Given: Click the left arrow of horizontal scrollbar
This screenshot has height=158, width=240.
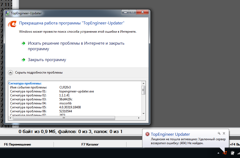Looking at the screenshot, I should 10,118.
